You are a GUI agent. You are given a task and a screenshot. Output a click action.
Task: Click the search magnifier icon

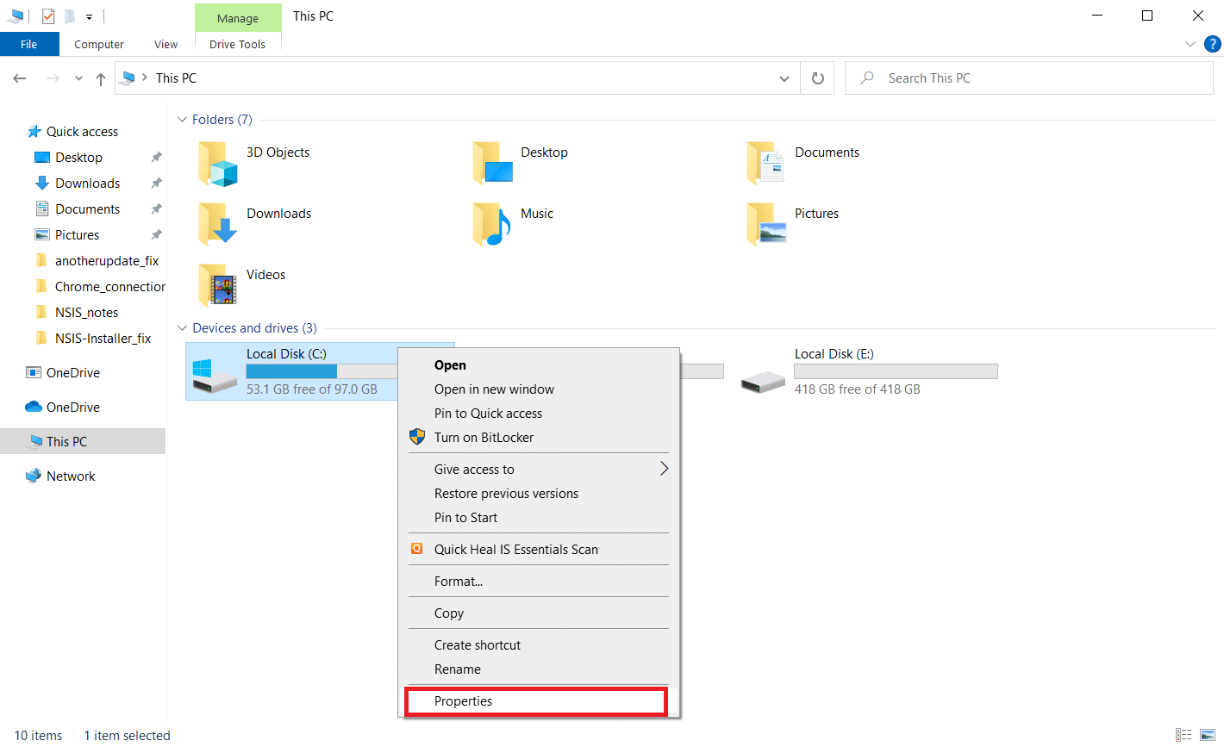(x=867, y=78)
